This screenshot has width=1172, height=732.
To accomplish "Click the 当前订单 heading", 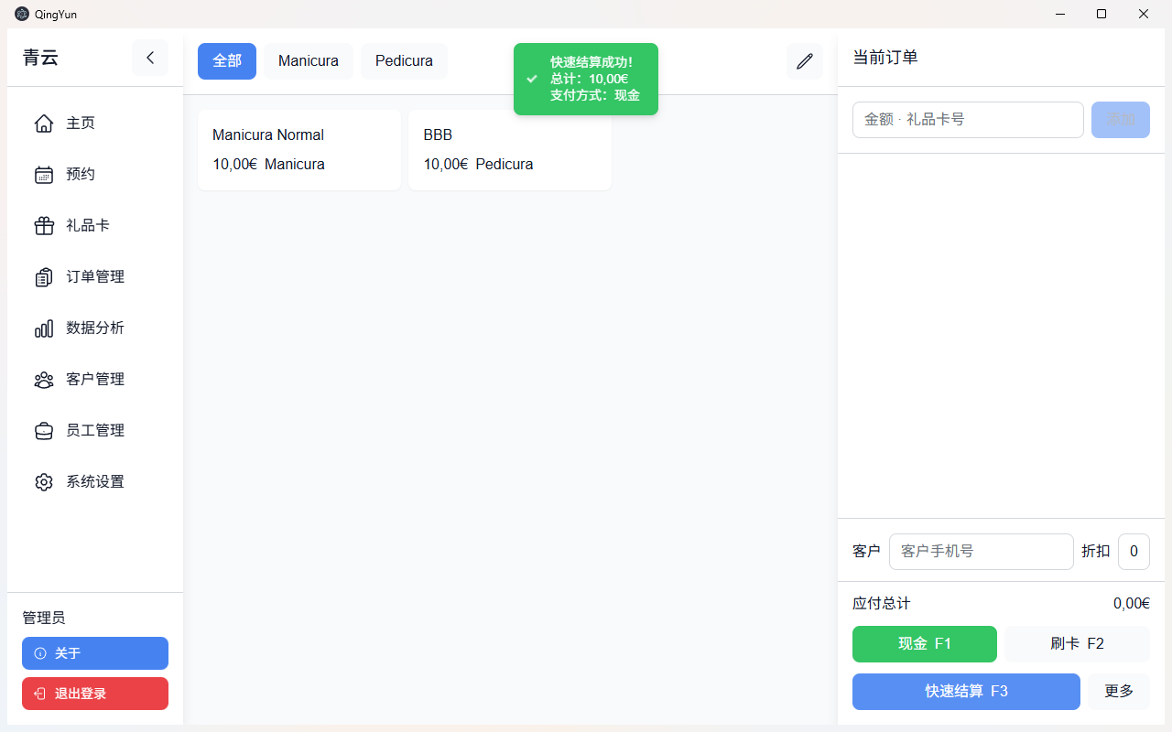I will 885,58.
